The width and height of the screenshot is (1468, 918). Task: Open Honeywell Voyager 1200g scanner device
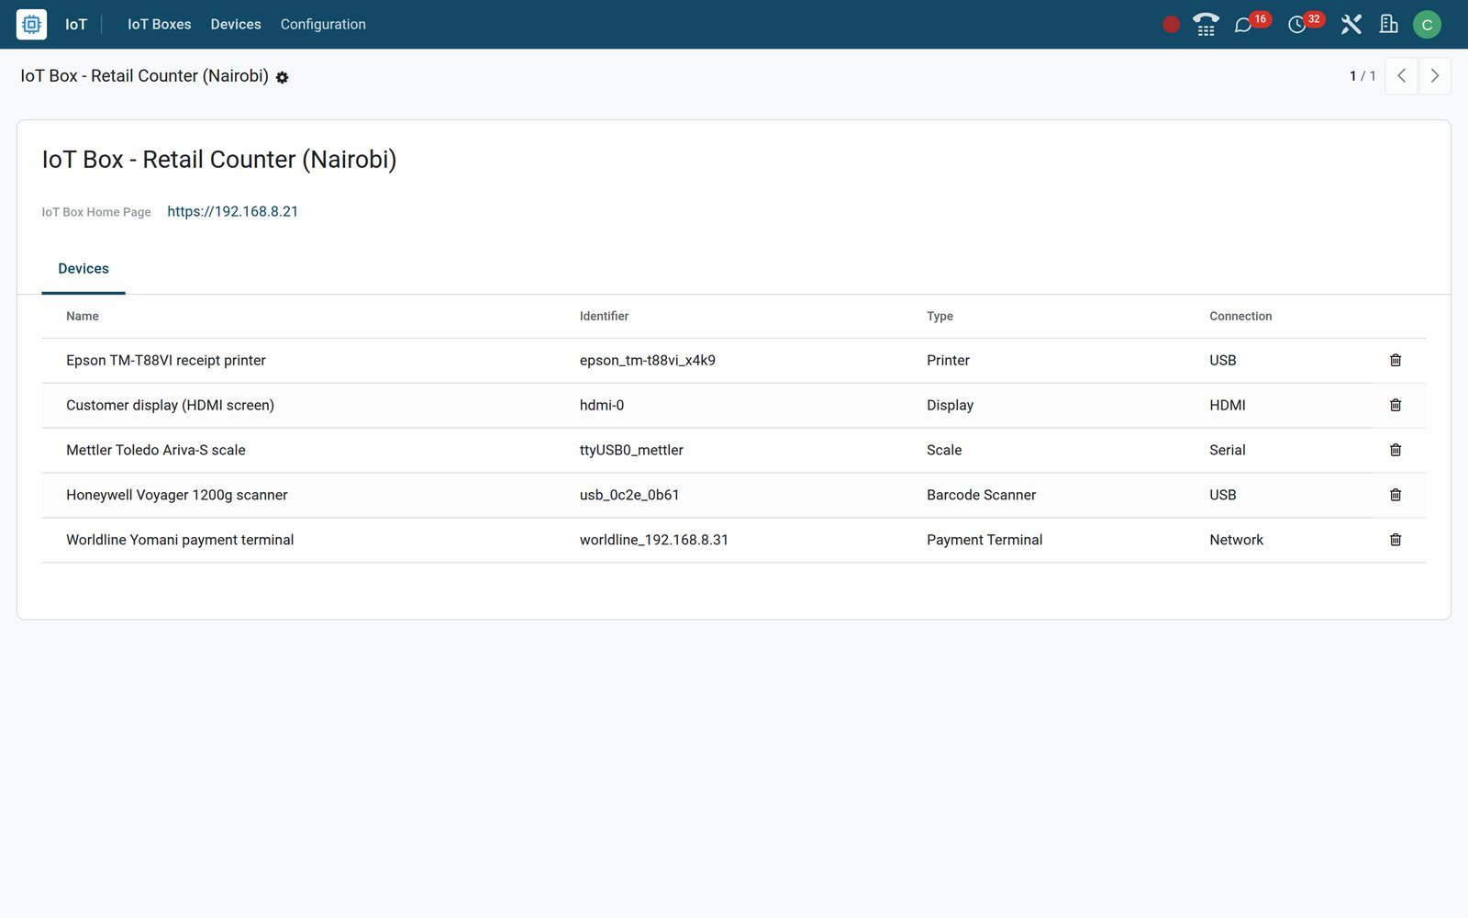[177, 496]
